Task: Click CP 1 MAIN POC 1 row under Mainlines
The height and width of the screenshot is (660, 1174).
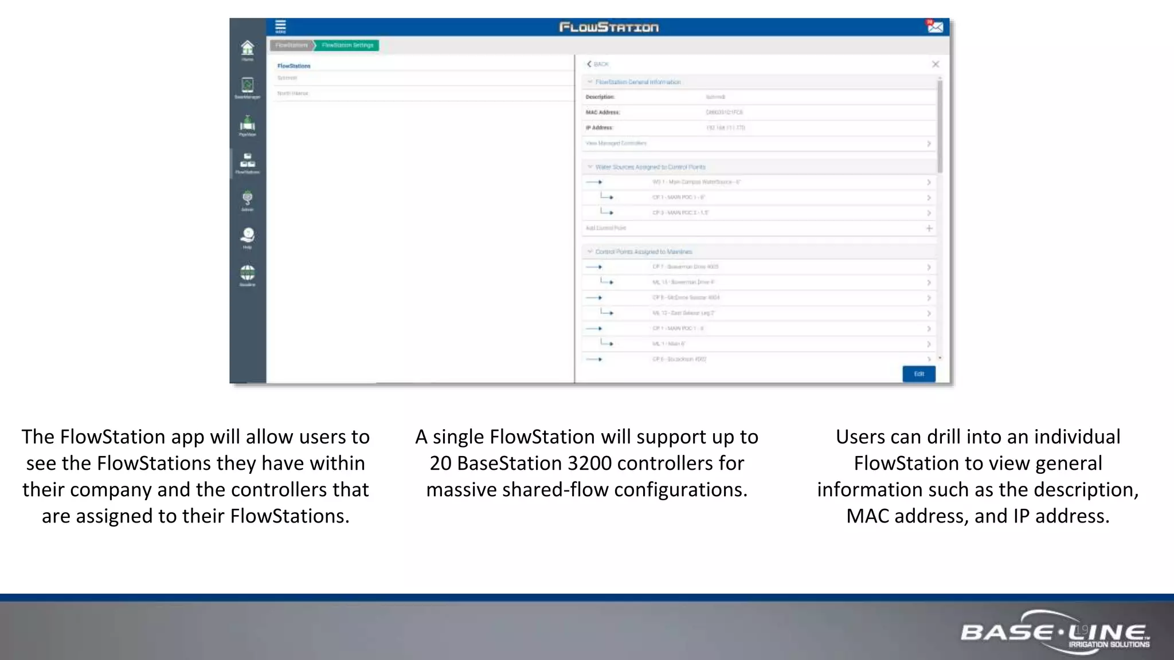Action: (x=759, y=329)
